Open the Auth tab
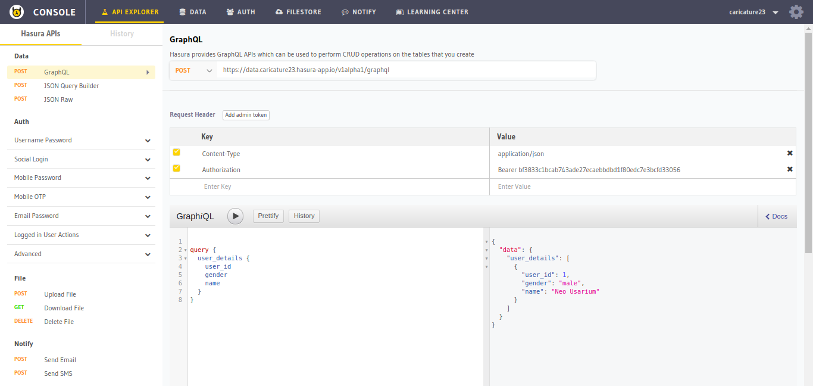813x386 pixels. pyautogui.click(x=242, y=12)
